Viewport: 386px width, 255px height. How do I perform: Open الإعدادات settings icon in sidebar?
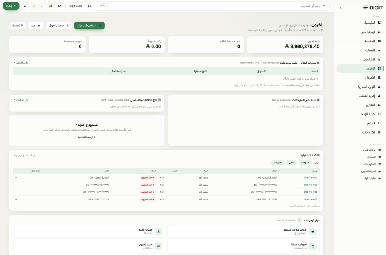click(379, 132)
